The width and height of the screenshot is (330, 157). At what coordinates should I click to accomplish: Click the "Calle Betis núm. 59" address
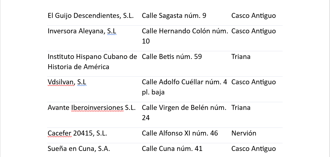pos(172,57)
